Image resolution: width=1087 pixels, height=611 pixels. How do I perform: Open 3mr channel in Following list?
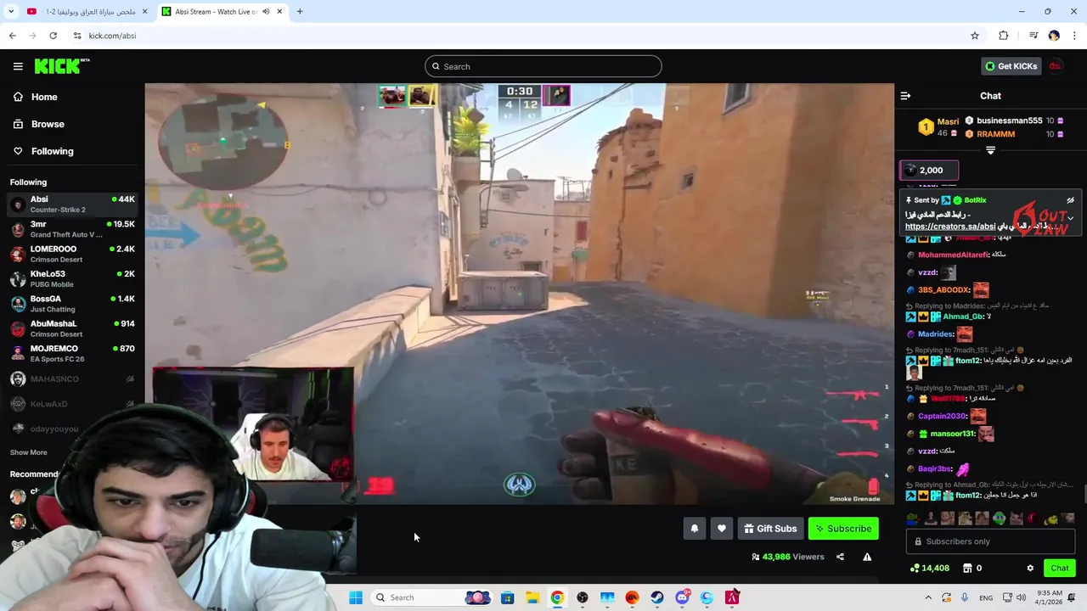pyautogui.click(x=72, y=229)
